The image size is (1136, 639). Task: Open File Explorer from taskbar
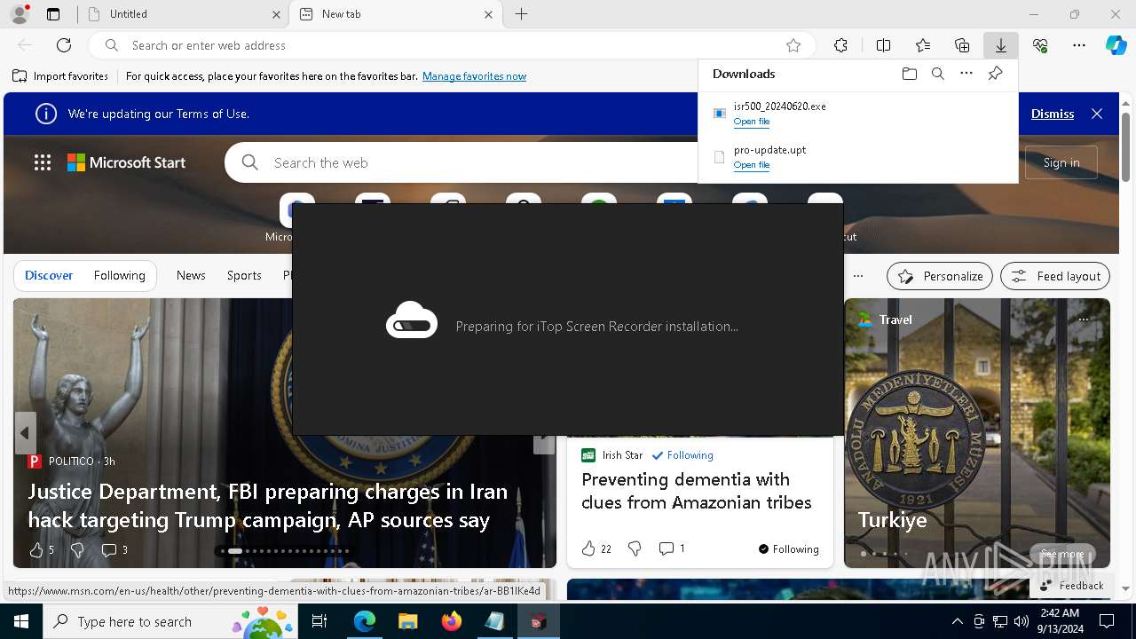(x=407, y=621)
